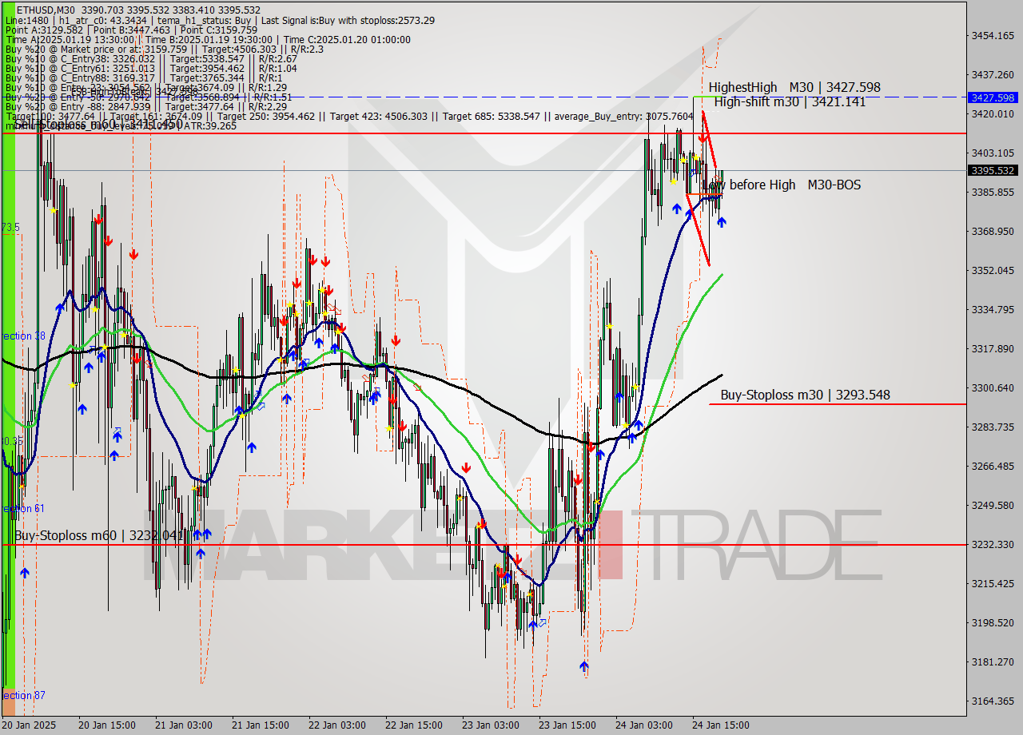Click the '23 Jan 15:00' time axis label

tap(567, 725)
